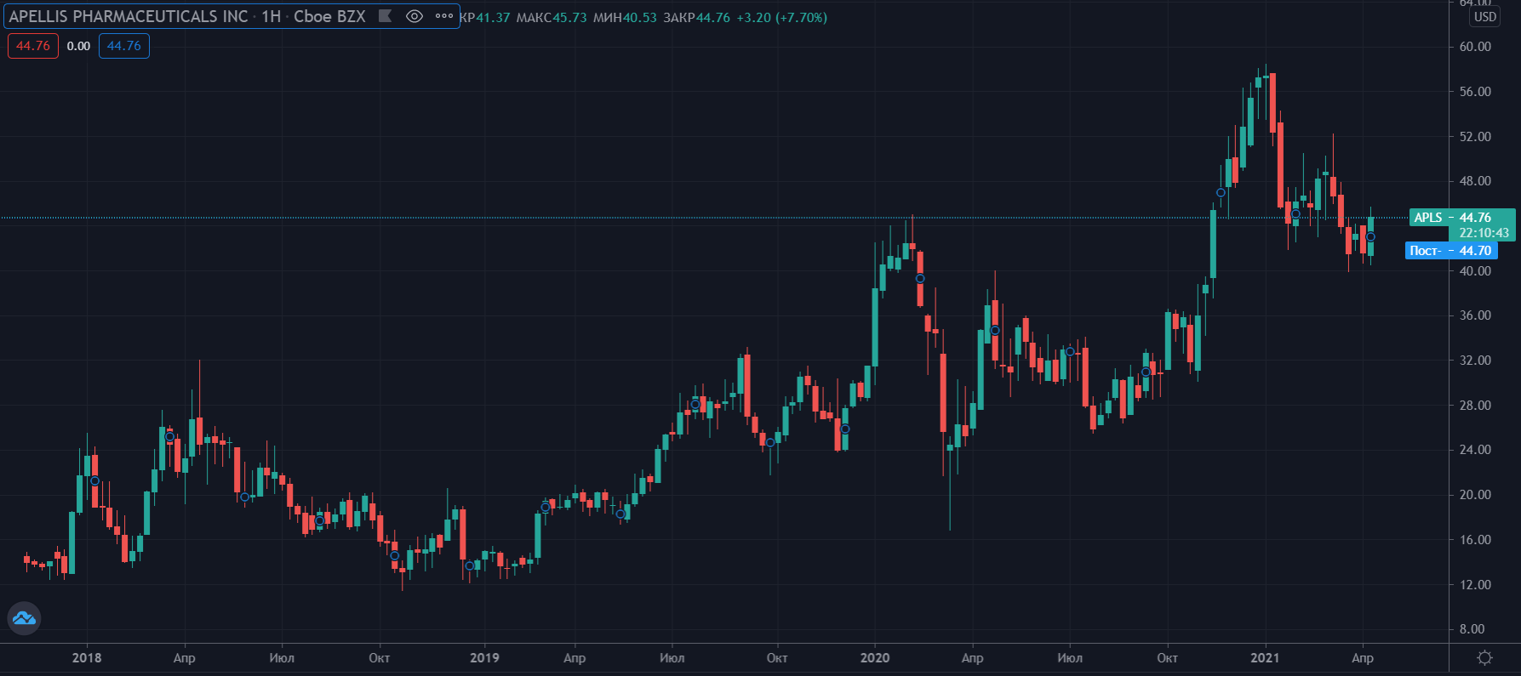Click the МАКС 45.73 high value
Image resolution: width=1521 pixels, height=676 pixels.
(x=552, y=17)
